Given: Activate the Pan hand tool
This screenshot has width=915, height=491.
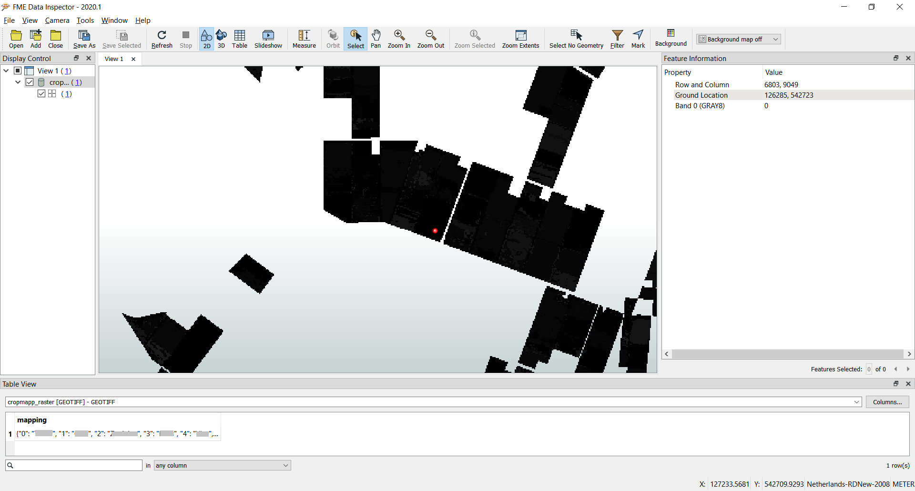Looking at the screenshot, I should pyautogui.click(x=376, y=39).
